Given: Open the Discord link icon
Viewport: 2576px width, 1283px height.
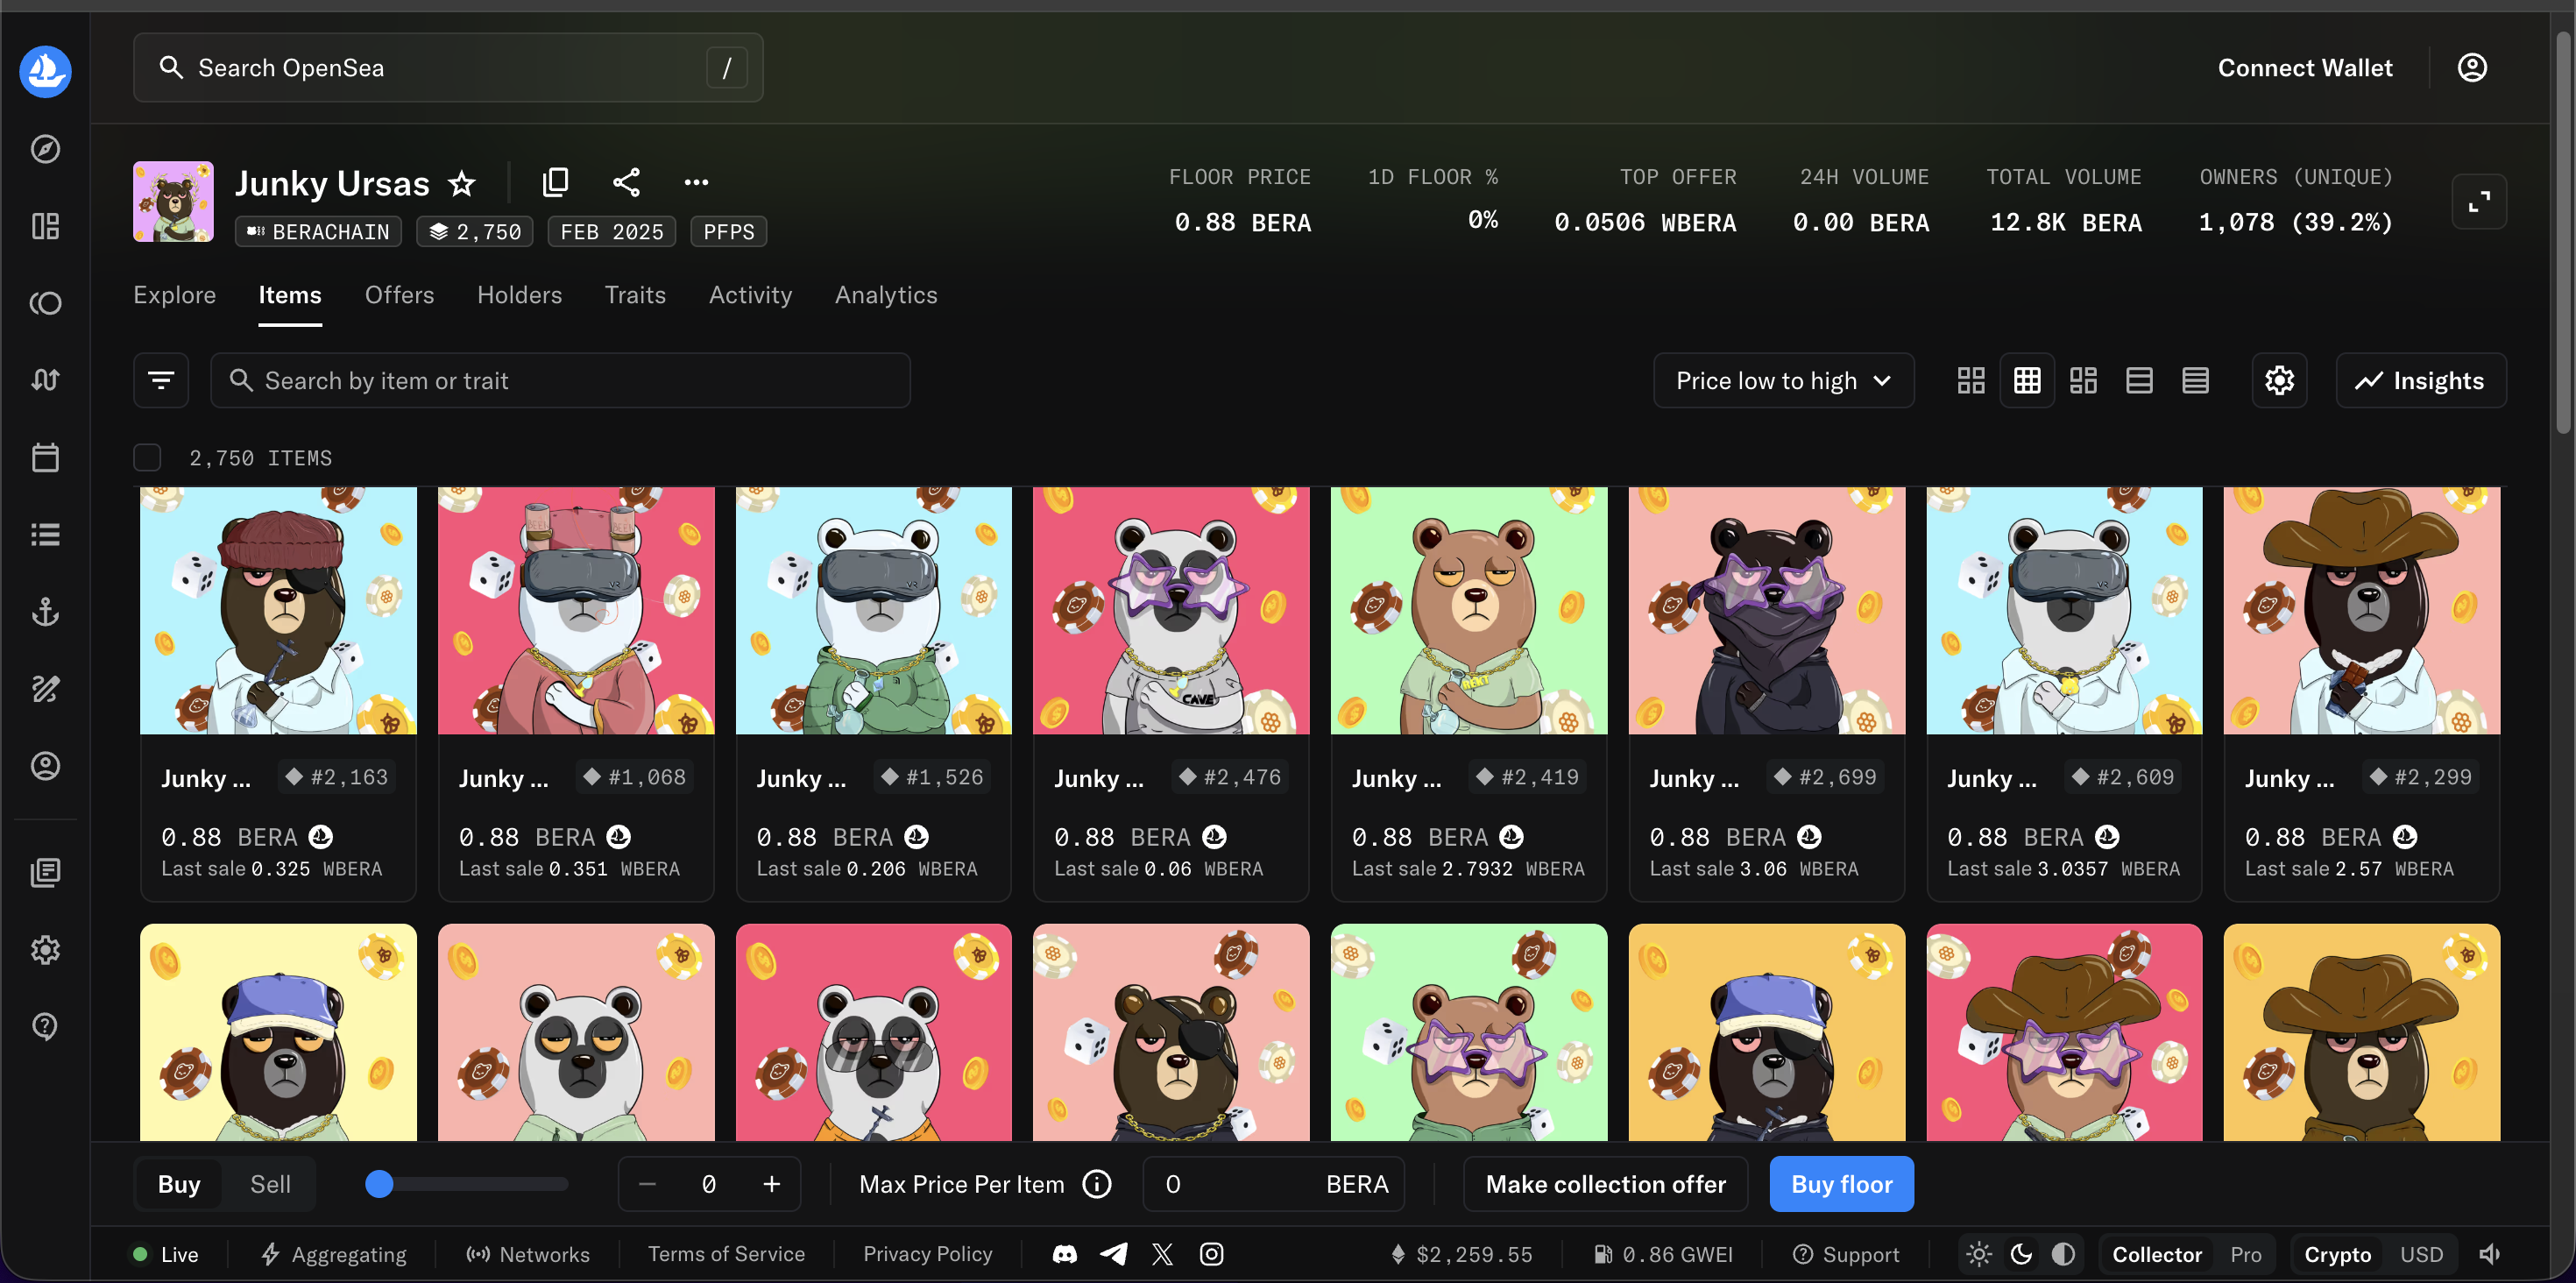Looking at the screenshot, I should 1065,1254.
